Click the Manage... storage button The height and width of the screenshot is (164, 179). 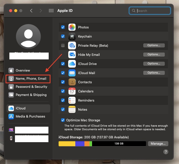click(x=158, y=144)
